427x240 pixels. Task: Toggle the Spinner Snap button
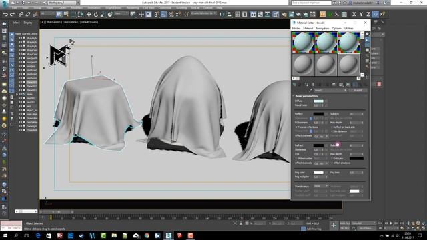[x=178, y=15]
